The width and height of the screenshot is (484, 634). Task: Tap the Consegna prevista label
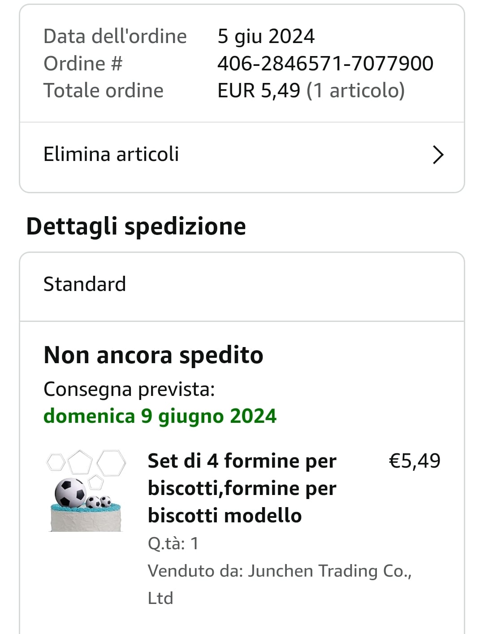pos(129,389)
